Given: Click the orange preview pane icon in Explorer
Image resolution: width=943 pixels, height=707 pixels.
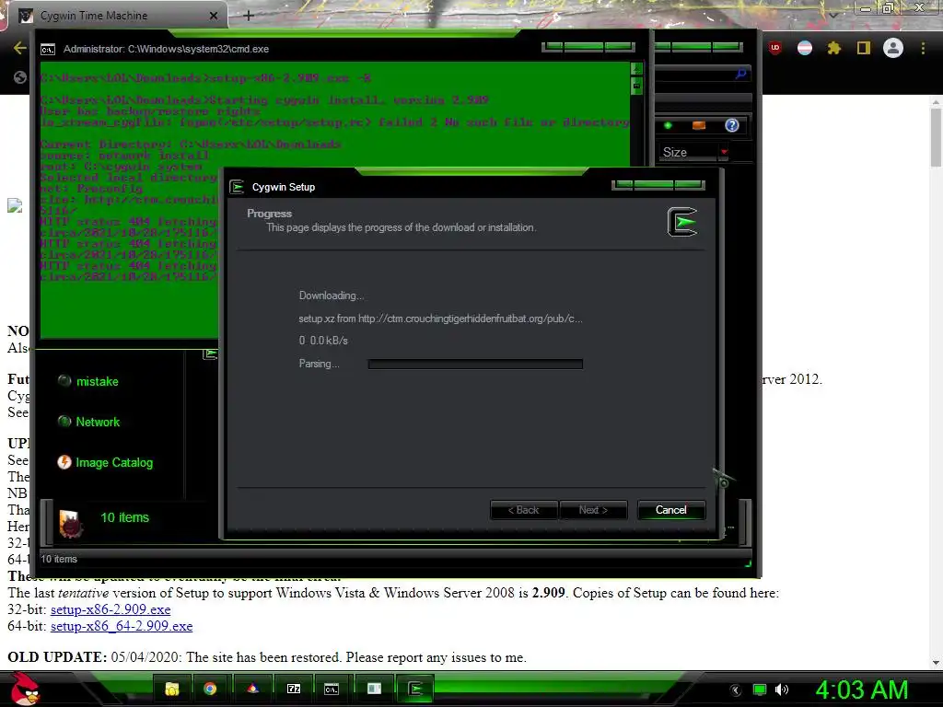Looking at the screenshot, I should click(699, 125).
